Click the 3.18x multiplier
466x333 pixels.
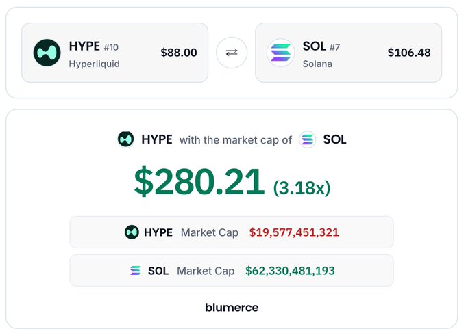pyautogui.click(x=302, y=188)
